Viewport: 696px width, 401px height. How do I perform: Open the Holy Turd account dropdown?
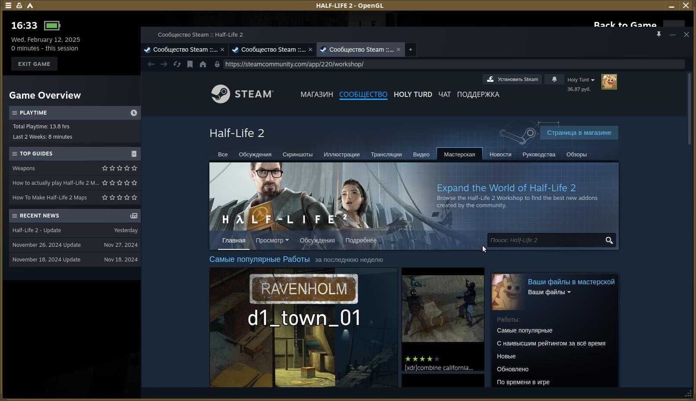click(581, 80)
